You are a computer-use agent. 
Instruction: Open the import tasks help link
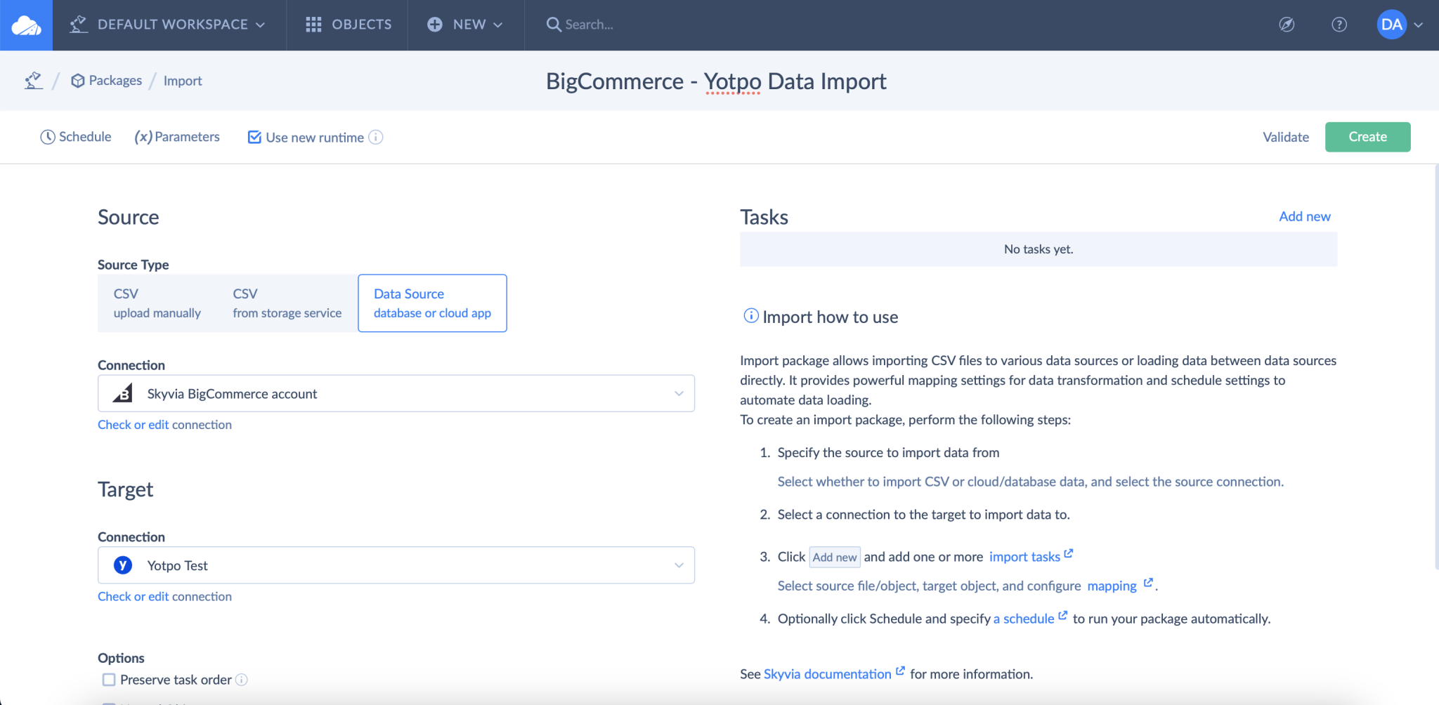pos(1024,557)
